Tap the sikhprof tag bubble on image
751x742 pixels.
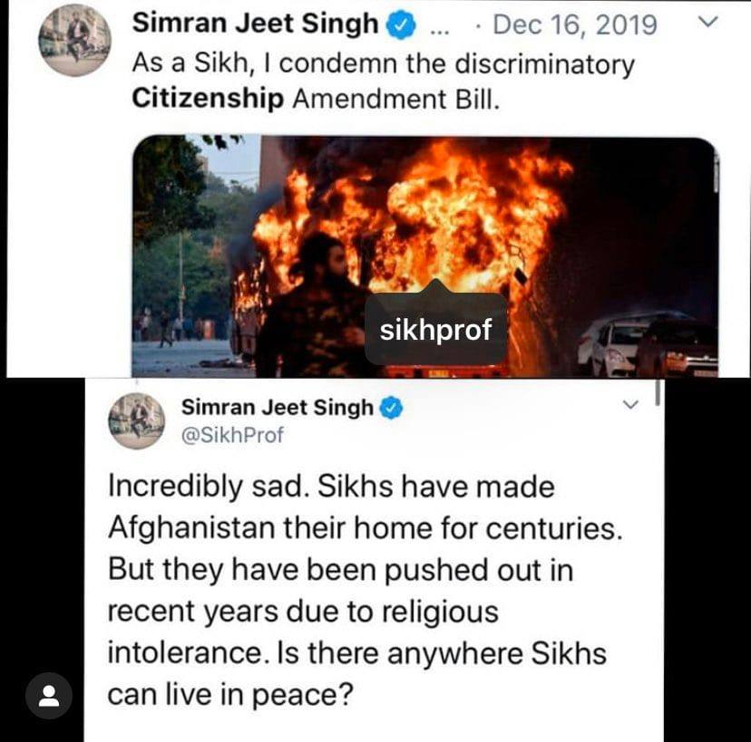click(x=435, y=328)
